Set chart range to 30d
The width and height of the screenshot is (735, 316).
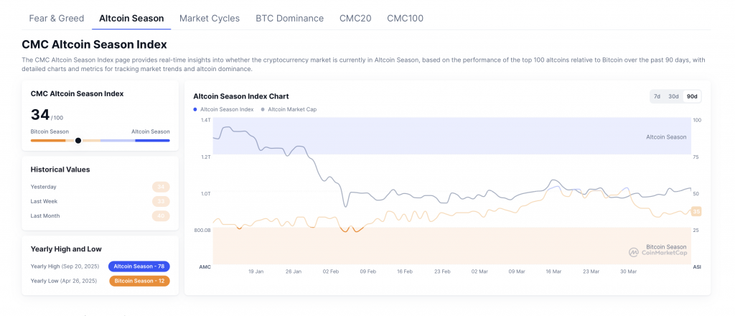(x=673, y=96)
